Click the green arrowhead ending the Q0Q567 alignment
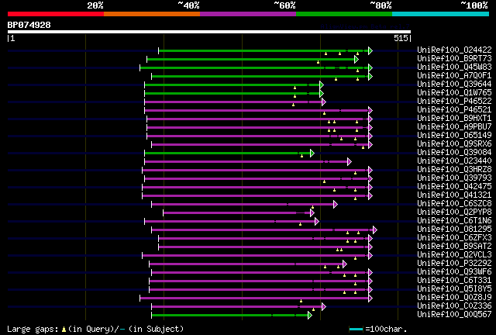 click(x=310, y=316)
